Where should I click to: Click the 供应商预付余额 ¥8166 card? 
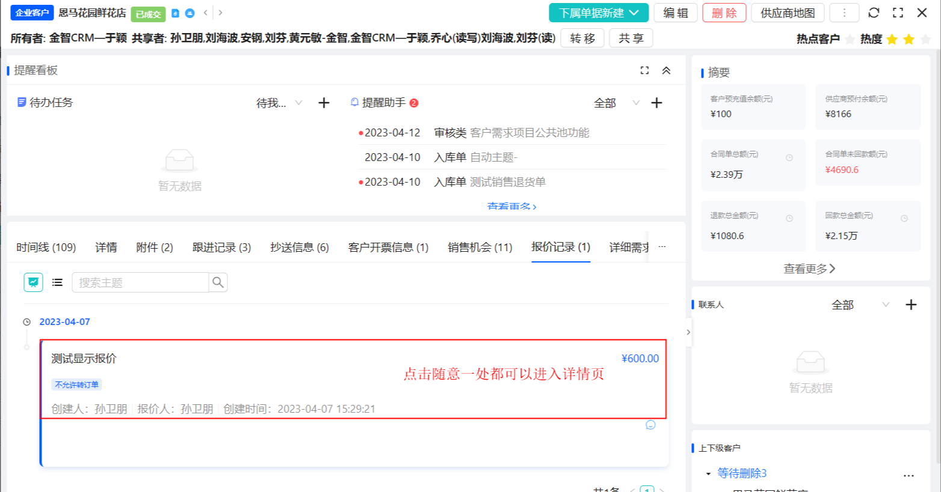[x=868, y=107]
